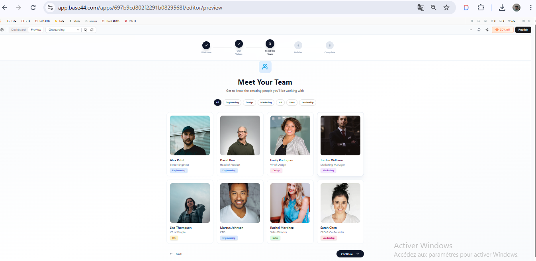Image resolution: width=536 pixels, height=261 pixels.
Task: Open the three-dot more options in editor toolbar
Action: point(471,30)
